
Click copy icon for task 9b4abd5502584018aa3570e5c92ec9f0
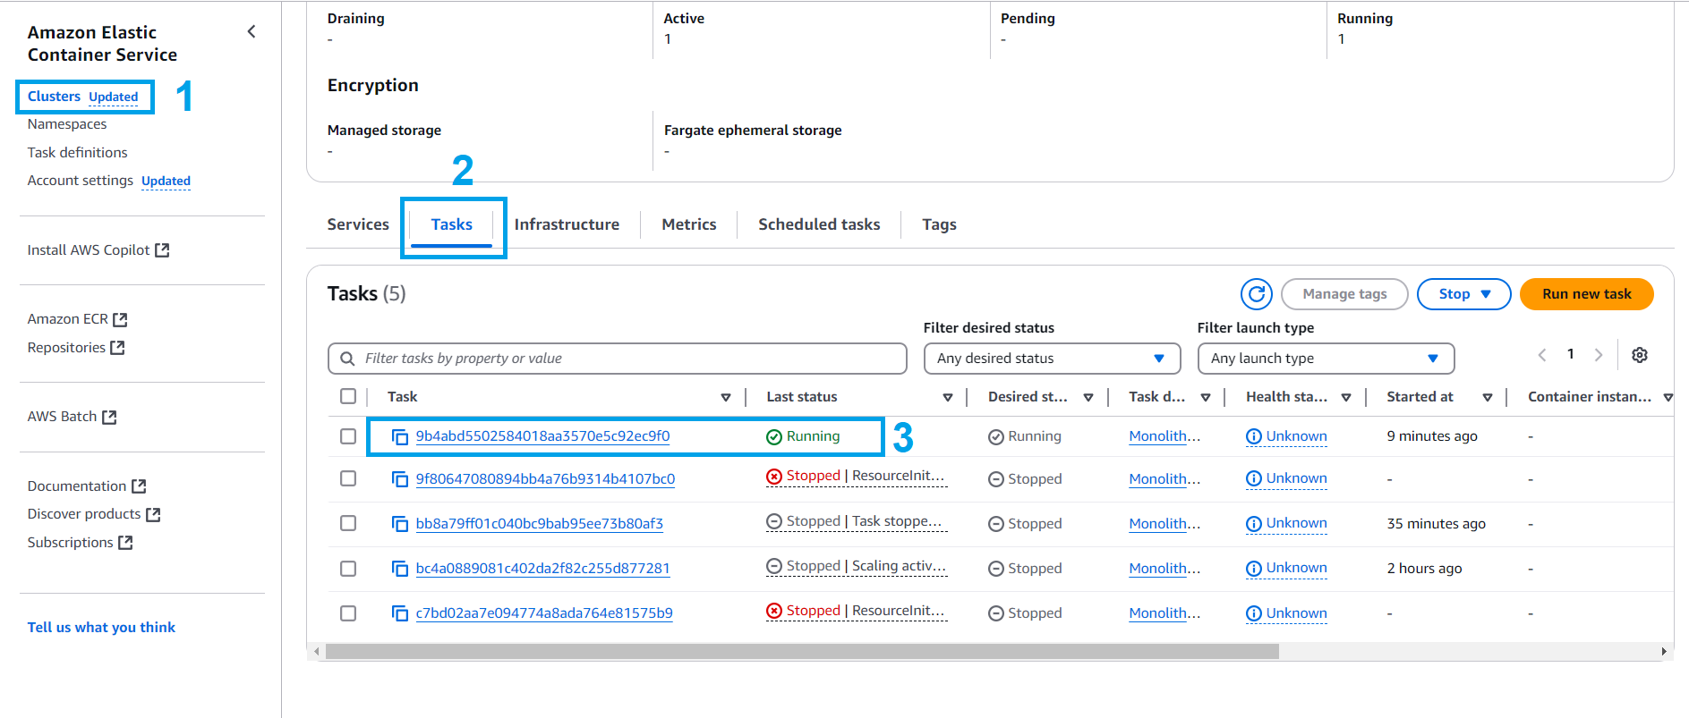pyautogui.click(x=400, y=436)
